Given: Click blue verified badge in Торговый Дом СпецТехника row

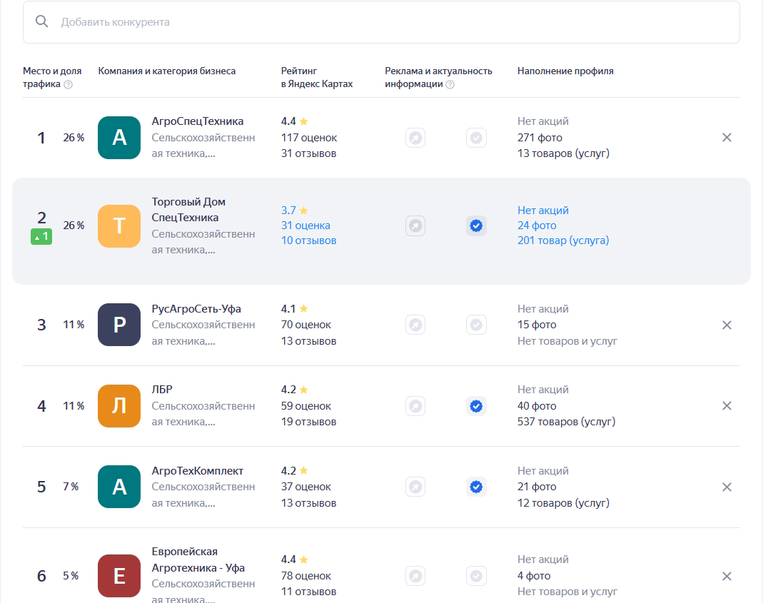Looking at the screenshot, I should click(476, 226).
